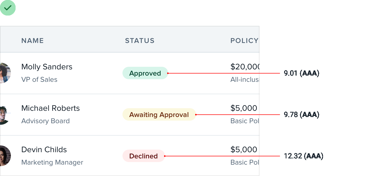
Task: Click the red Declined status badge
Action: (143, 156)
